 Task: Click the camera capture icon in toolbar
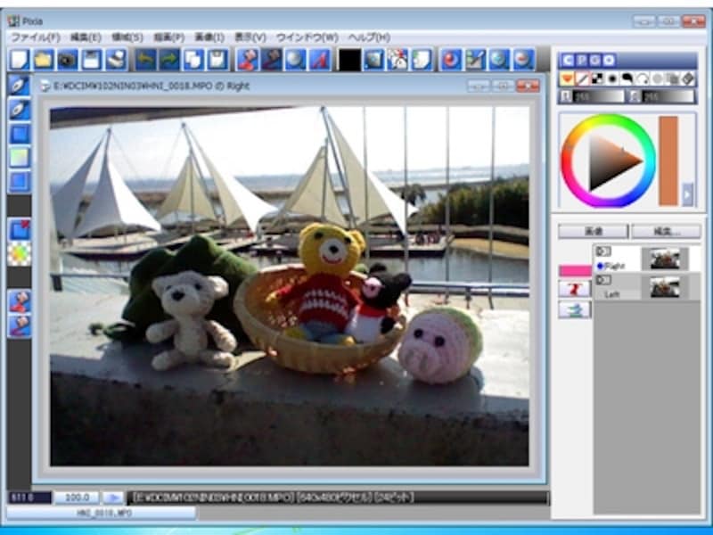pos(68,60)
